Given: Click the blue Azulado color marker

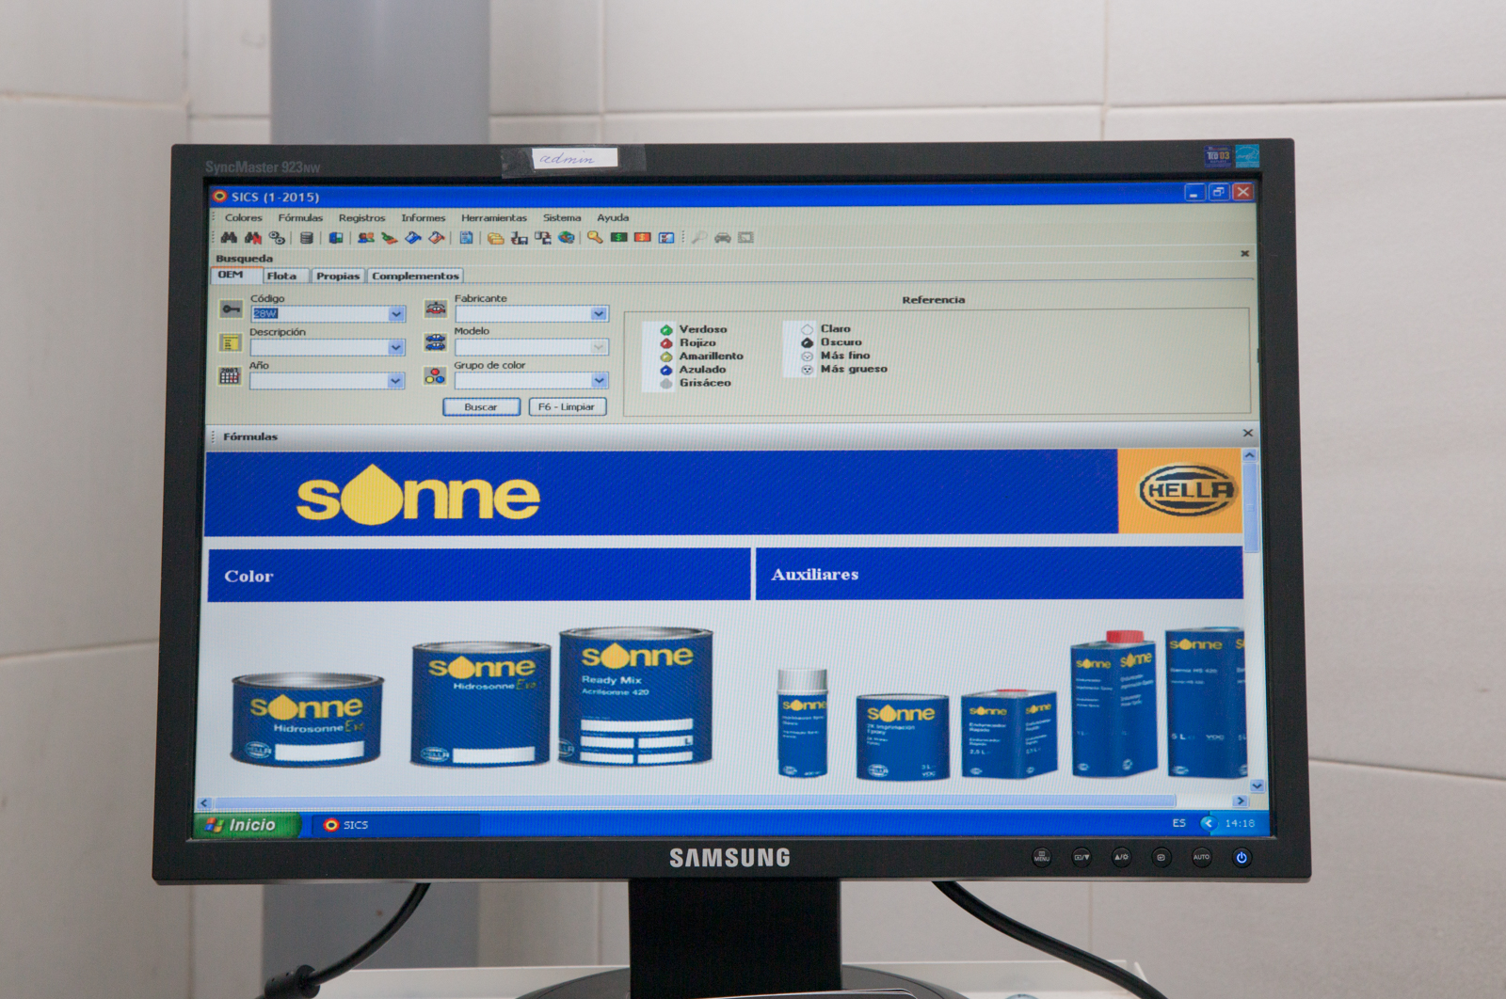Looking at the screenshot, I should point(665,370).
